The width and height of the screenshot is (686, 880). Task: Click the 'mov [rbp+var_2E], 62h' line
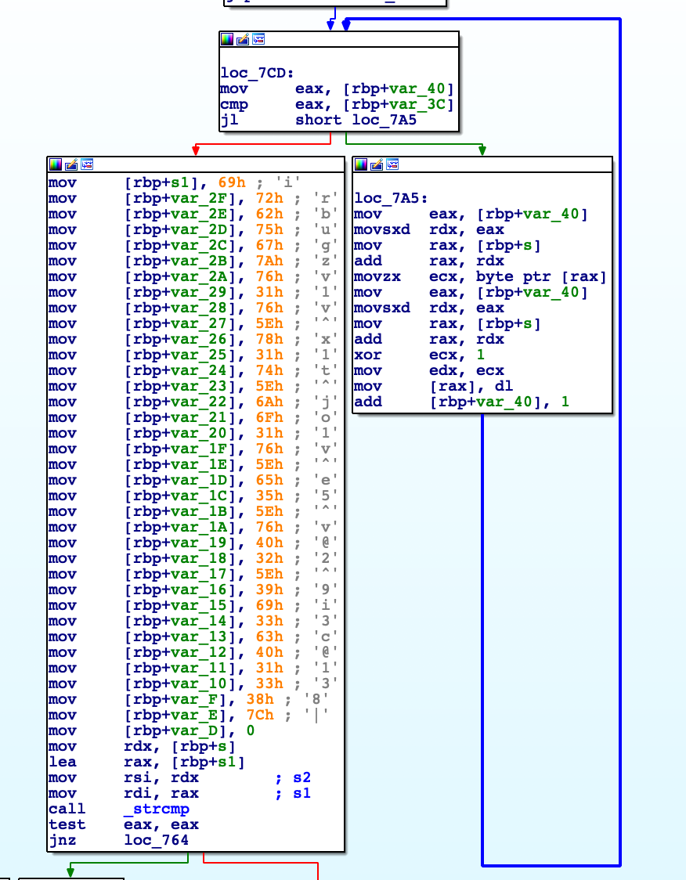tap(193, 214)
